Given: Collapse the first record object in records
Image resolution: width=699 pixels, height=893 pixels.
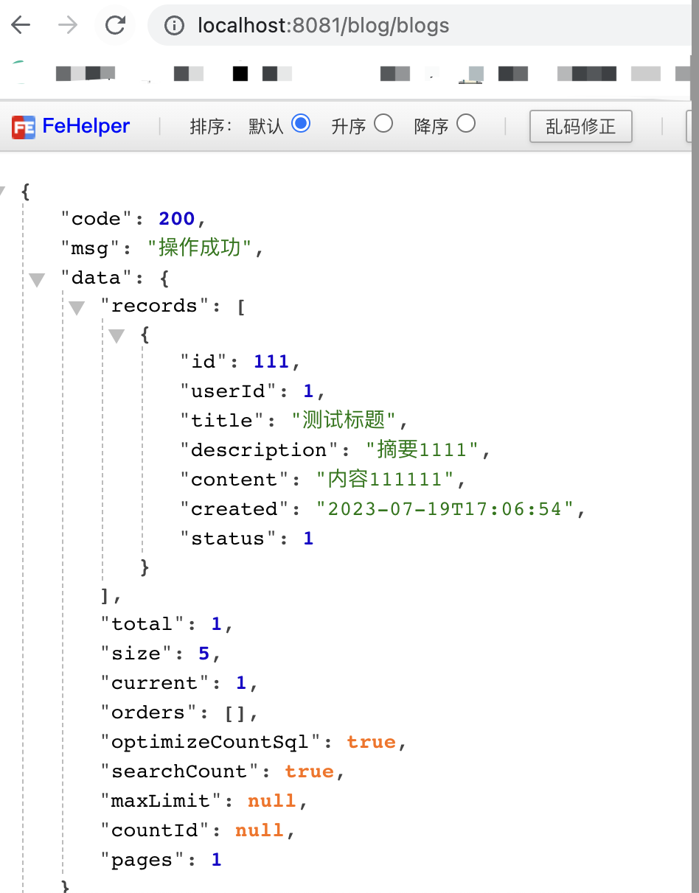Looking at the screenshot, I should [x=116, y=337].
